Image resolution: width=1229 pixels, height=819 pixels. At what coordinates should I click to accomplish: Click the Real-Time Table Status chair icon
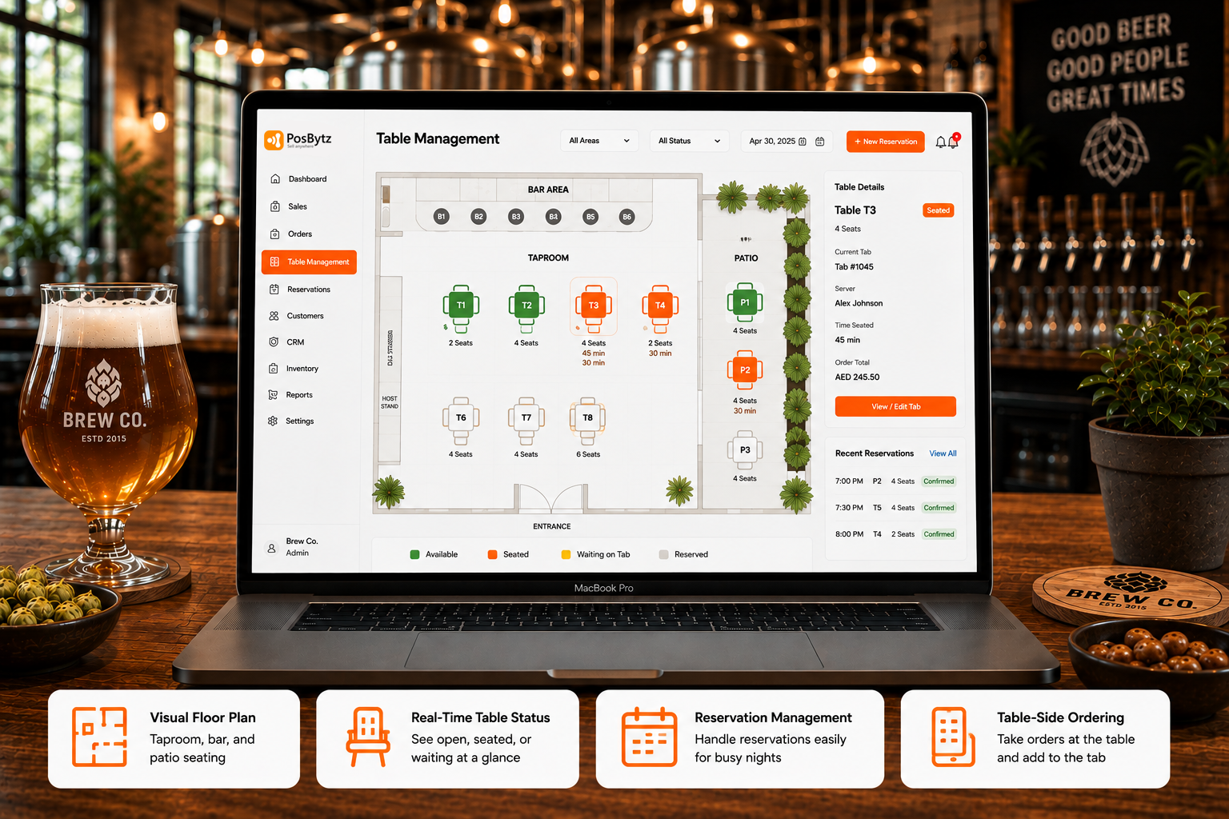(368, 737)
